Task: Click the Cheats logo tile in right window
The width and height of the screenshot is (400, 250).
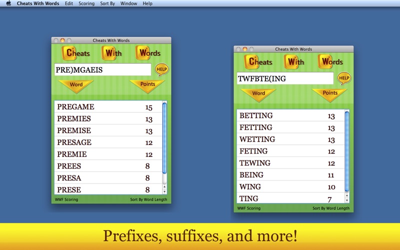Action: (x=258, y=61)
